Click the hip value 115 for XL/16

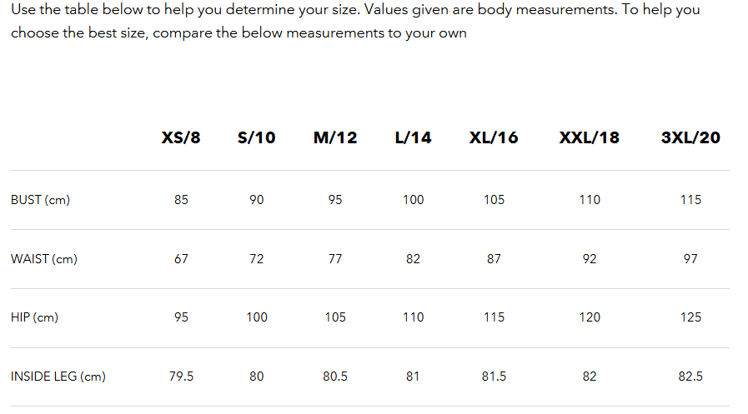coord(494,317)
